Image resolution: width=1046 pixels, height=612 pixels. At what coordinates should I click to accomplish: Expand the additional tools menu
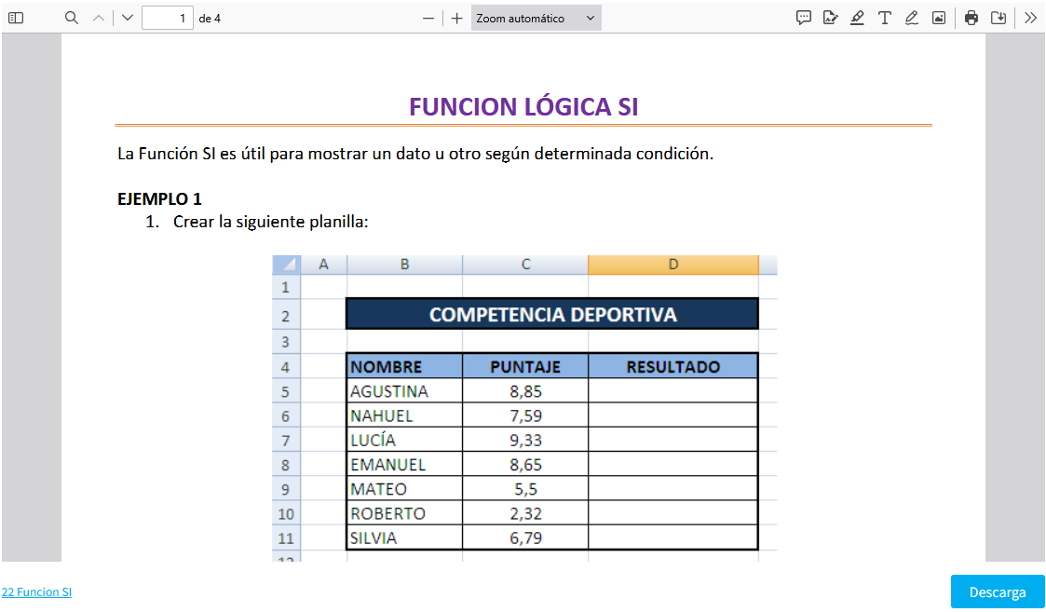(x=1031, y=18)
